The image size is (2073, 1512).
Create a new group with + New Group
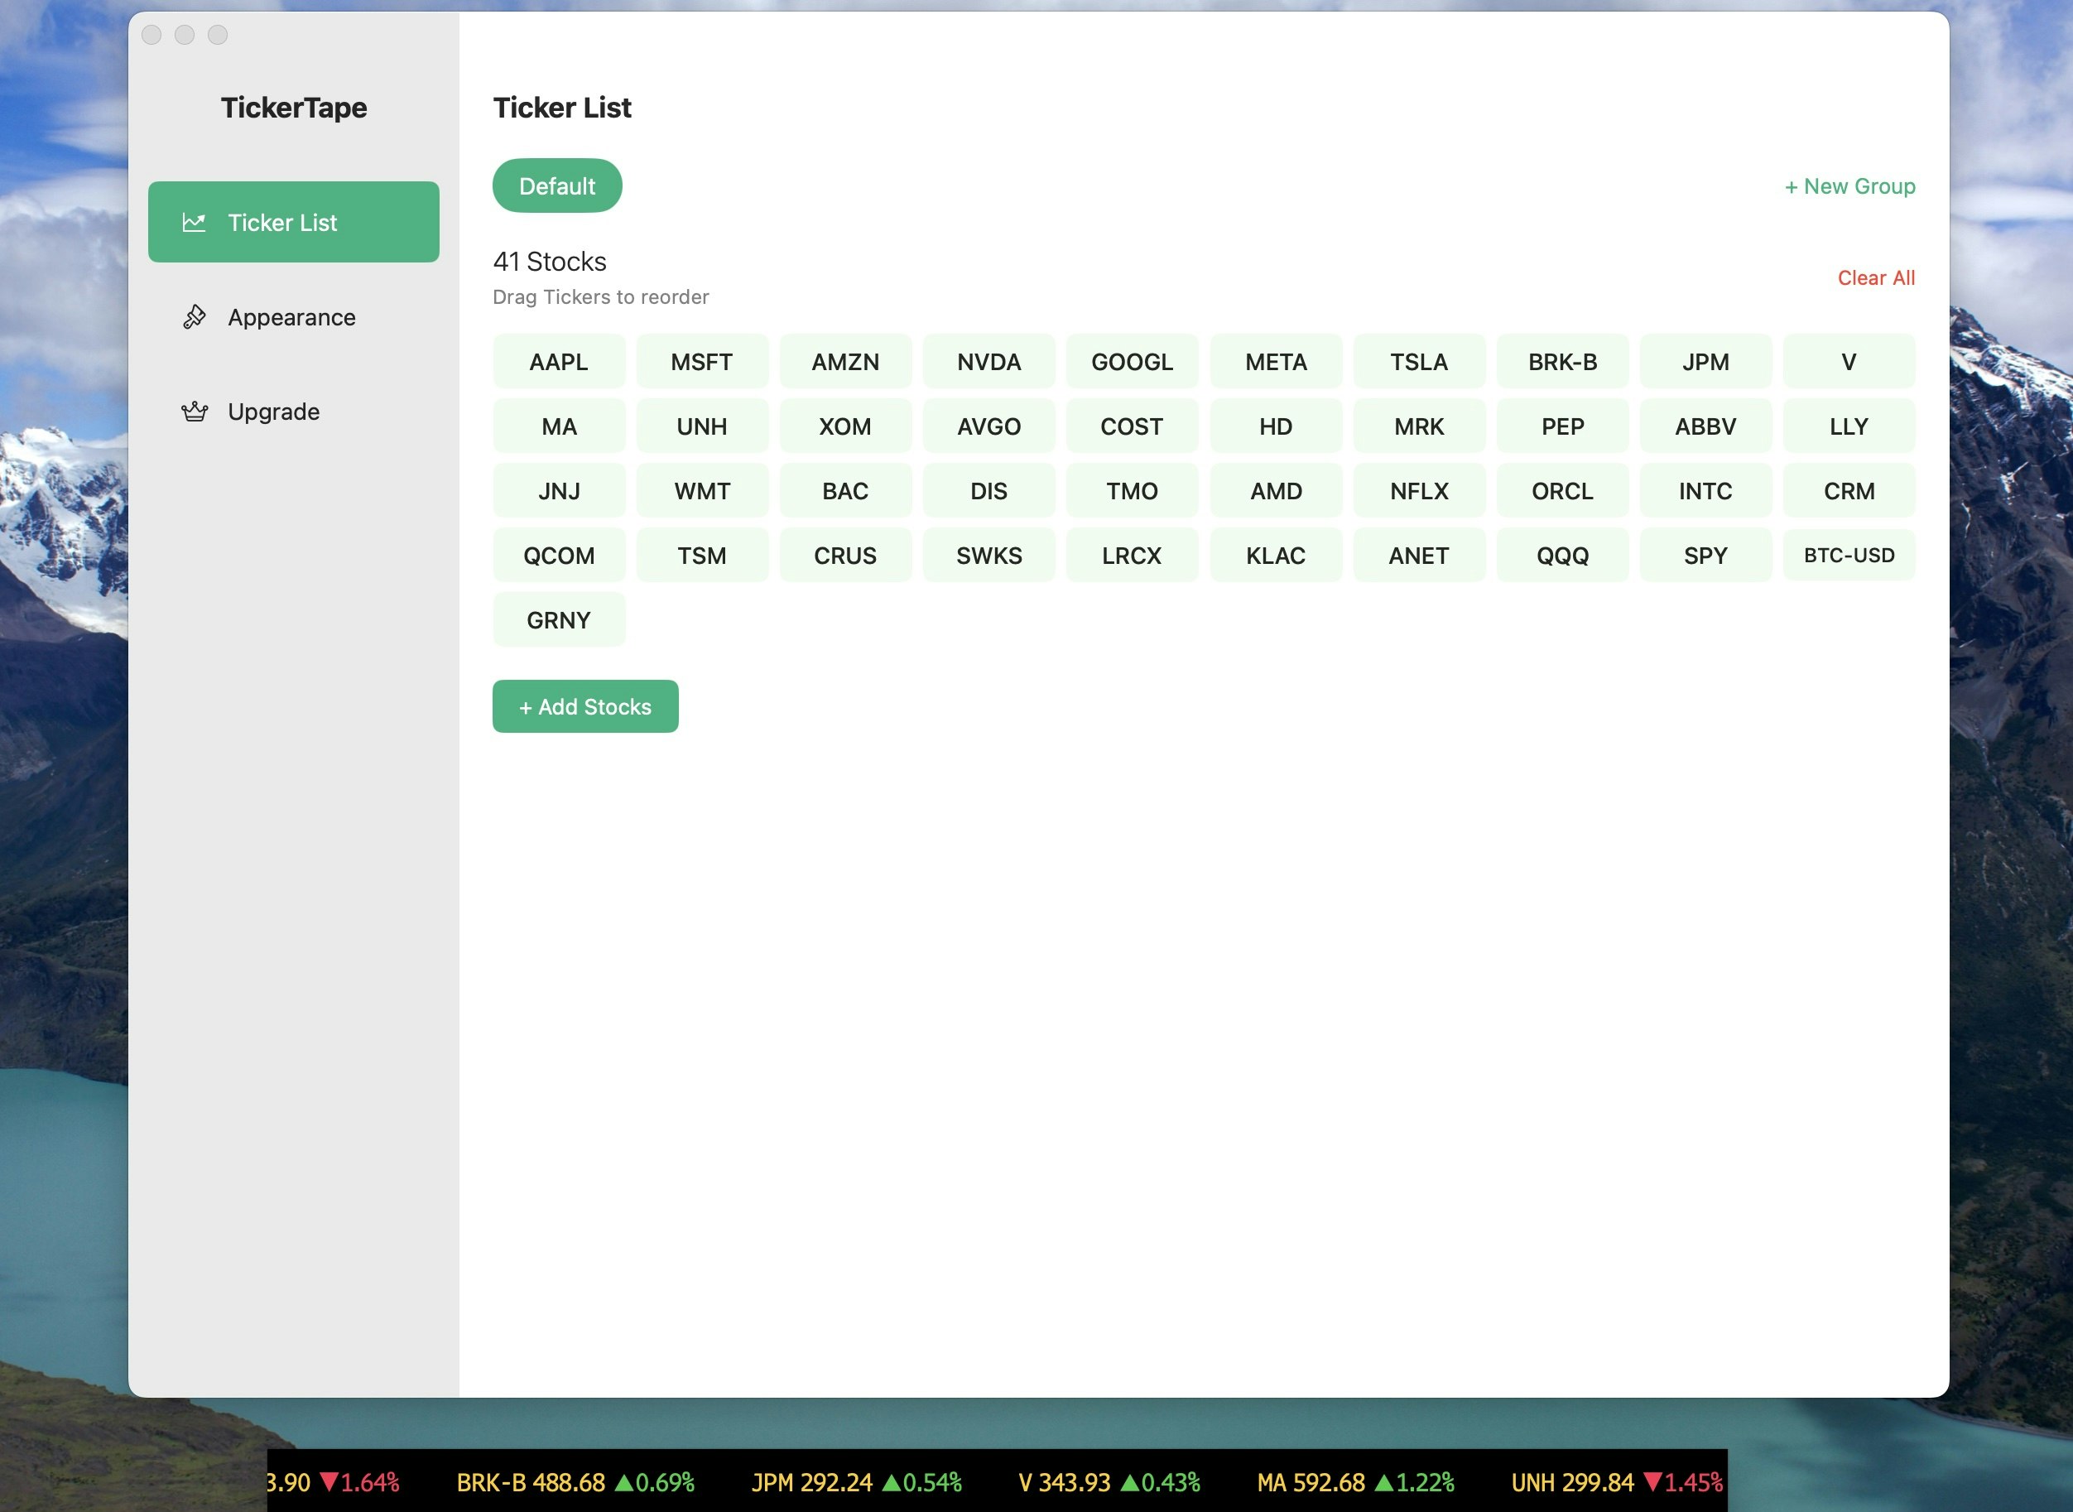click(x=1849, y=185)
